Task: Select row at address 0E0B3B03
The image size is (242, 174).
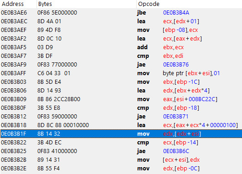Action: [x=121, y=82]
